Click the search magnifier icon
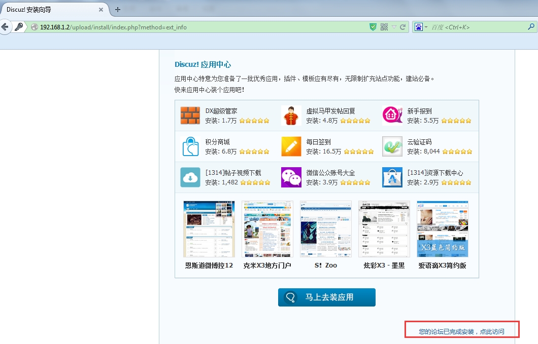 coord(531,27)
